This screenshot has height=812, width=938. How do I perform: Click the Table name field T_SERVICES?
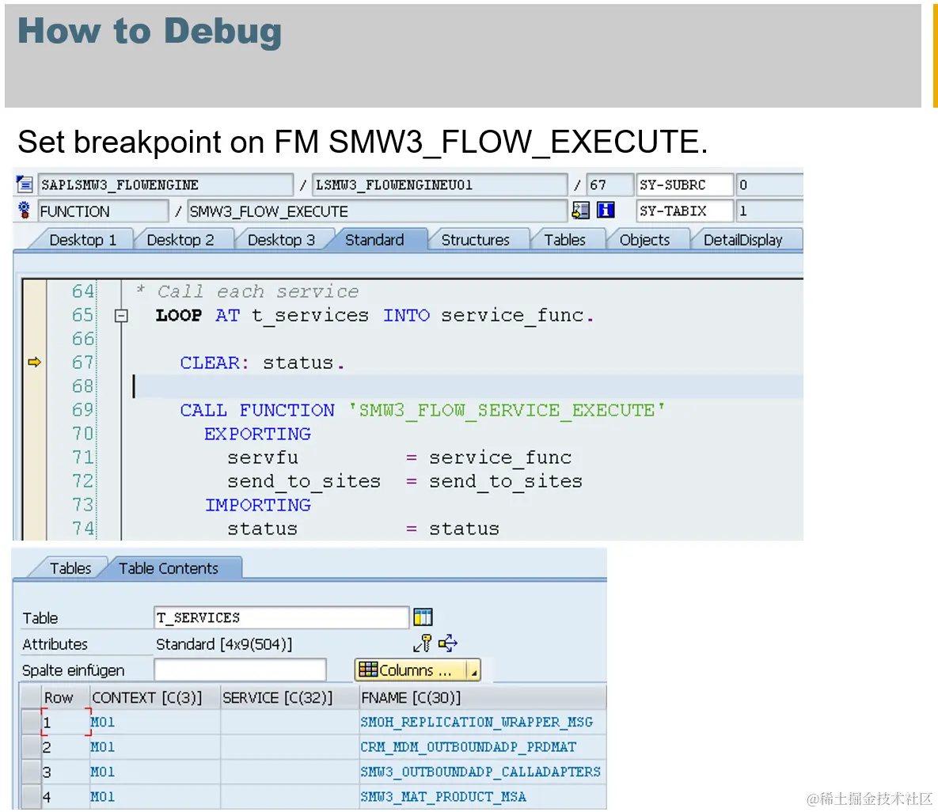tap(281, 617)
